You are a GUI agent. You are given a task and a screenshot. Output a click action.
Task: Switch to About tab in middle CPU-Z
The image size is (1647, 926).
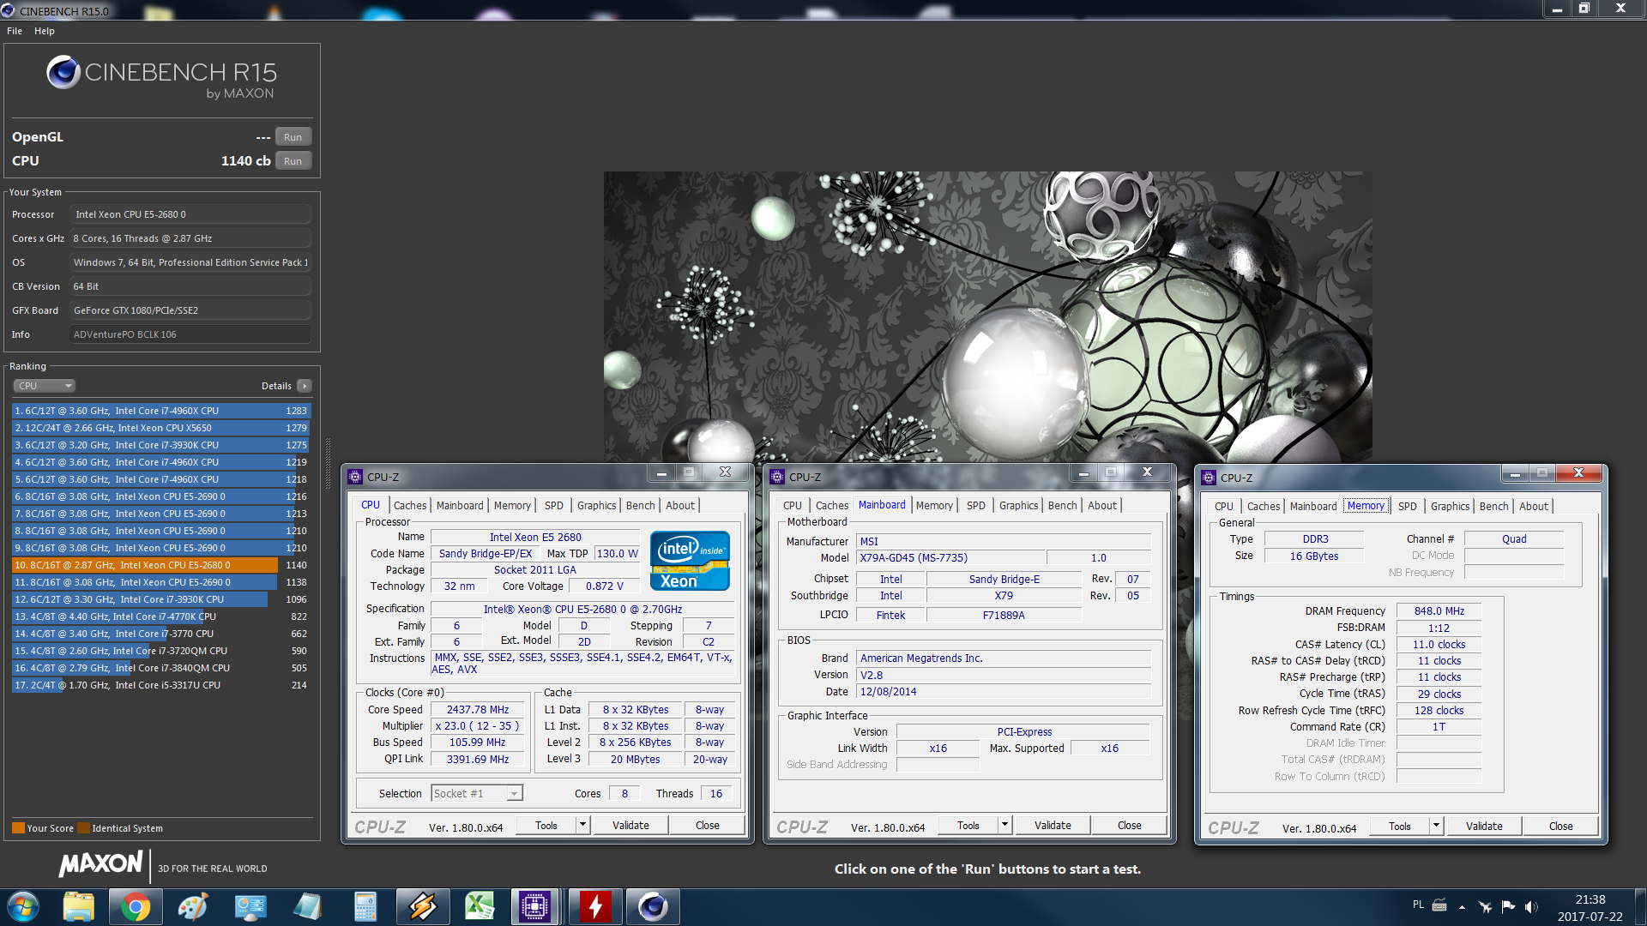click(1102, 506)
